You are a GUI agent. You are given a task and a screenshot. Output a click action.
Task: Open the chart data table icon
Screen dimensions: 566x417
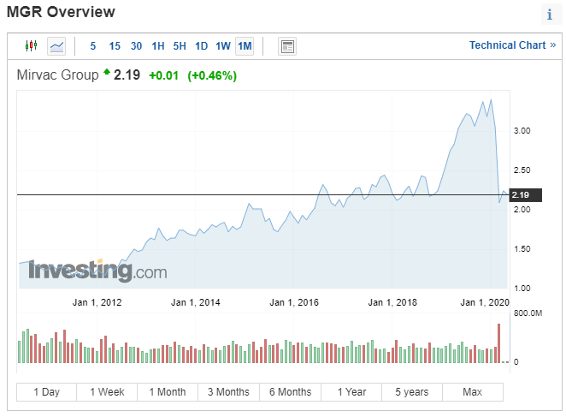pyautogui.click(x=287, y=46)
